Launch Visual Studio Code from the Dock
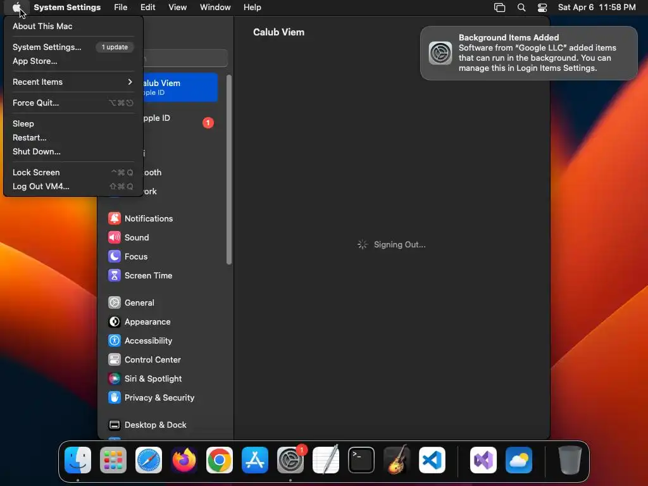 tap(432, 460)
